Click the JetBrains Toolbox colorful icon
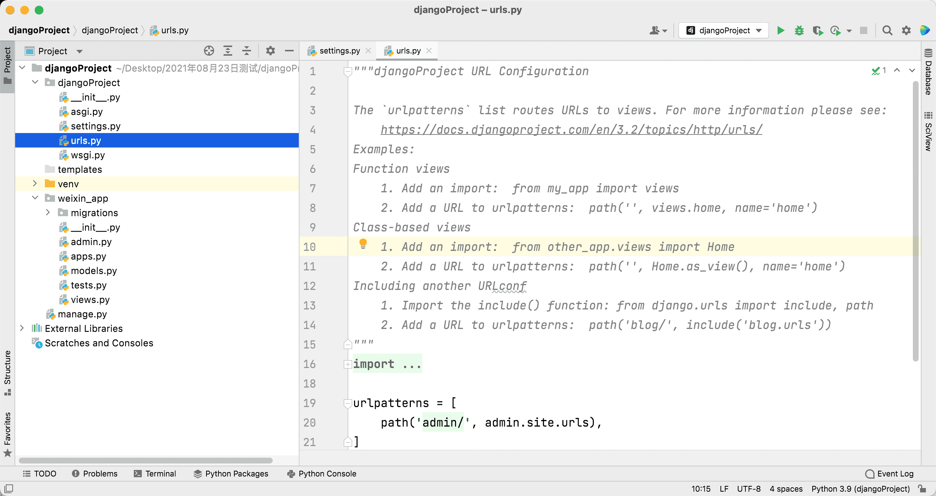936x496 pixels. 924,30
